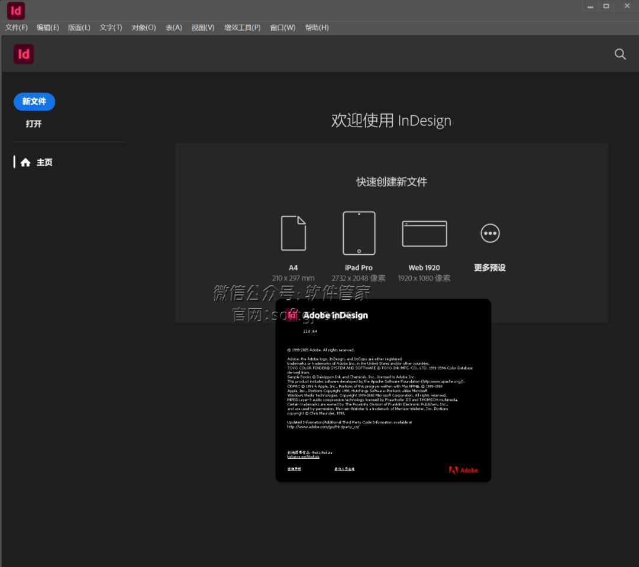The height and width of the screenshot is (567, 639).
Task: Choose the Web 1920 preset icon
Action: (424, 234)
